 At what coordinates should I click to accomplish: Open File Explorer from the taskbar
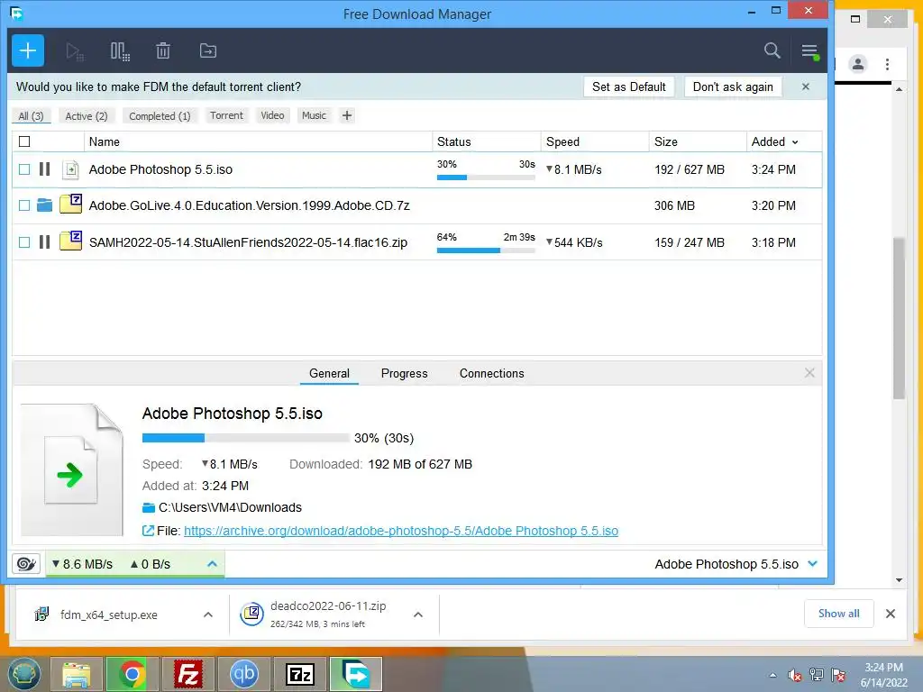77,674
